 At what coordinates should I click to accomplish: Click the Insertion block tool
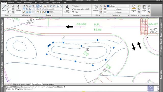(x=96, y=8)
